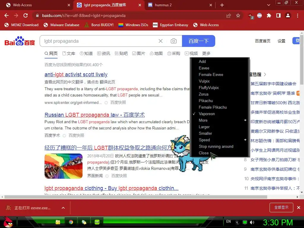304x228 pixels.
Task: Click in the Baidu search input field
Action: (x=99, y=41)
